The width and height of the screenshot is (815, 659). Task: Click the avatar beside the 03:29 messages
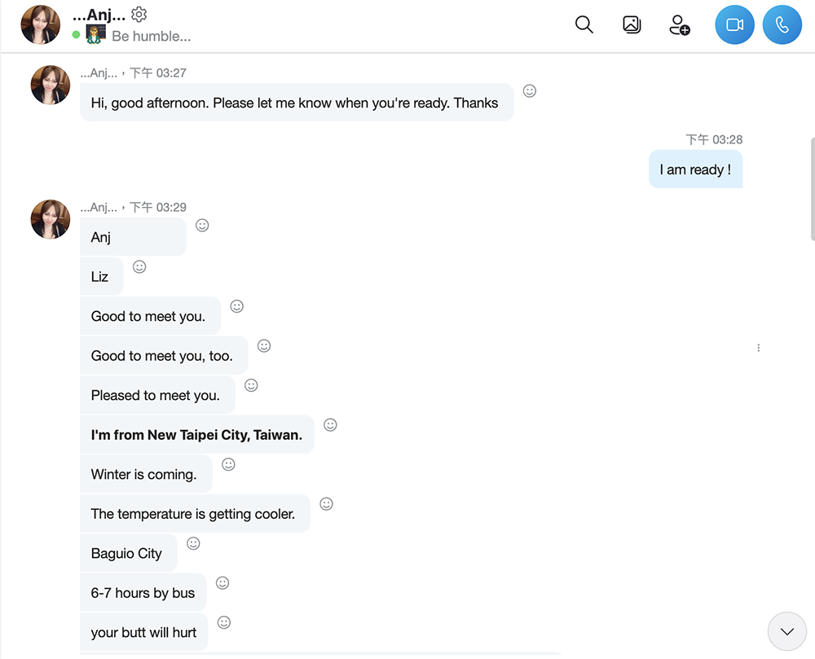pos(50,219)
